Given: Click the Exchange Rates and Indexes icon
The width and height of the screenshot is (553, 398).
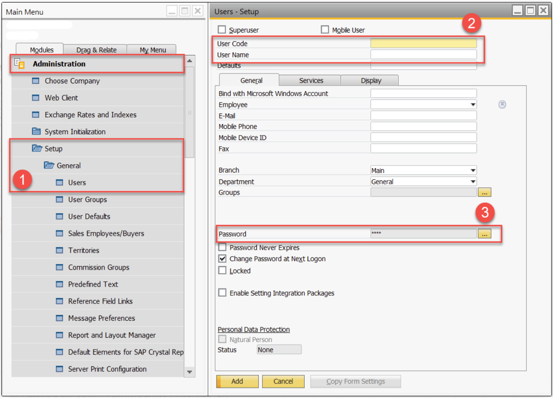Looking at the screenshot, I should click(x=36, y=115).
